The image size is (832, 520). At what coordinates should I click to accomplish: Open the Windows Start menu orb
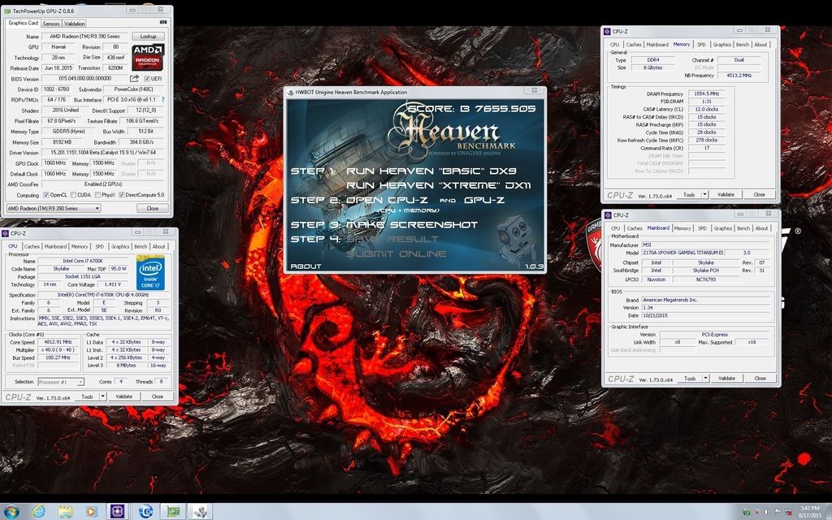[x=12, y=511]
